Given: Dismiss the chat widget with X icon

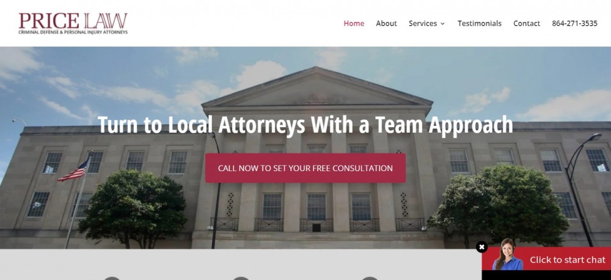Looking at the screenshot, I should point(481,247).
